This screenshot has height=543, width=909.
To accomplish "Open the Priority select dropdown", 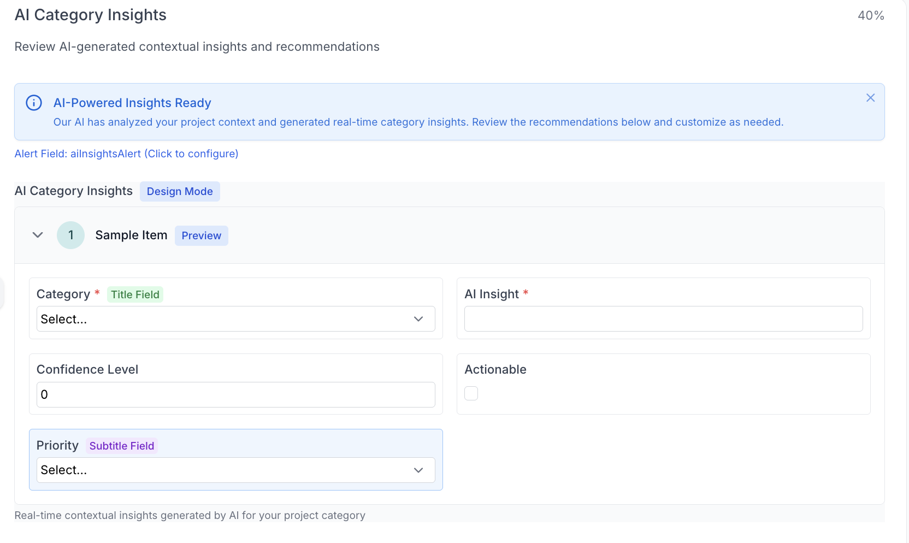I will click(235, 470).
